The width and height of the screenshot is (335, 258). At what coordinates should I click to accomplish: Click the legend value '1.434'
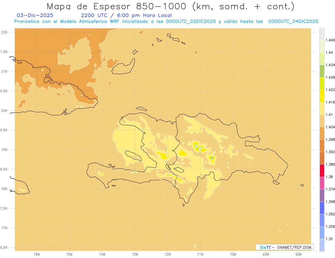pos(330,65)
